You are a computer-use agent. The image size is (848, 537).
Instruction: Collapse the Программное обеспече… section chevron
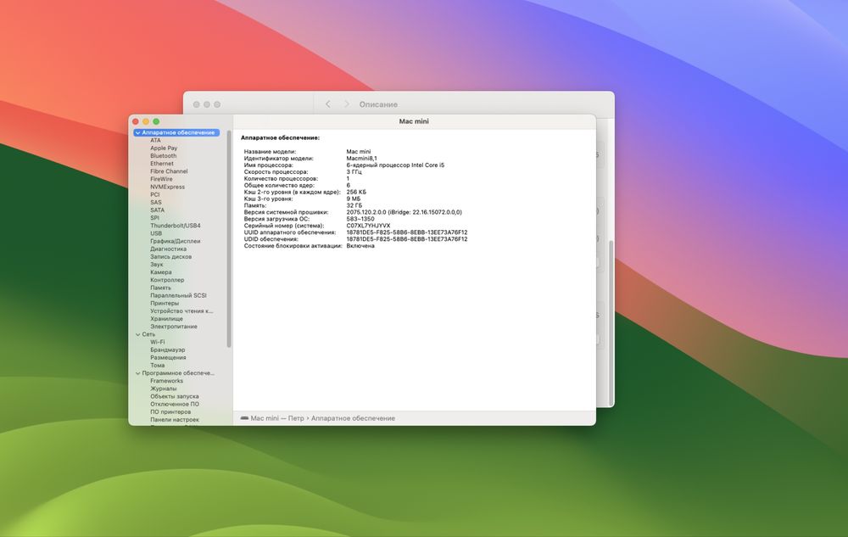click(x=138, y=373)
